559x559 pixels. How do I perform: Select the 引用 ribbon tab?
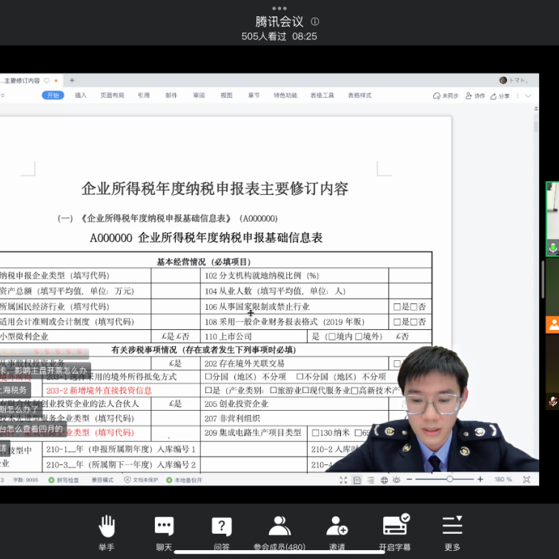click(x=144, y=95)
